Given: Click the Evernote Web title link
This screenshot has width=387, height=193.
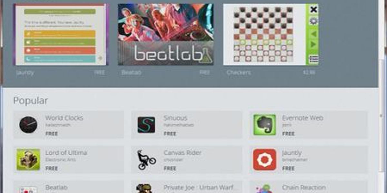Looking at the screenshot, I should pos(303,118).
